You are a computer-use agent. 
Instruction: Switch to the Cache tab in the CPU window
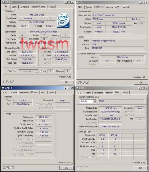point(15,7)
